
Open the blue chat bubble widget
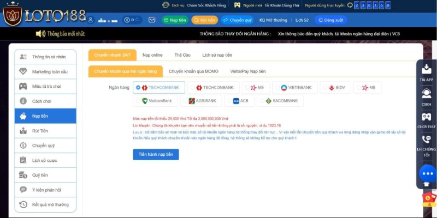(427, 173)
